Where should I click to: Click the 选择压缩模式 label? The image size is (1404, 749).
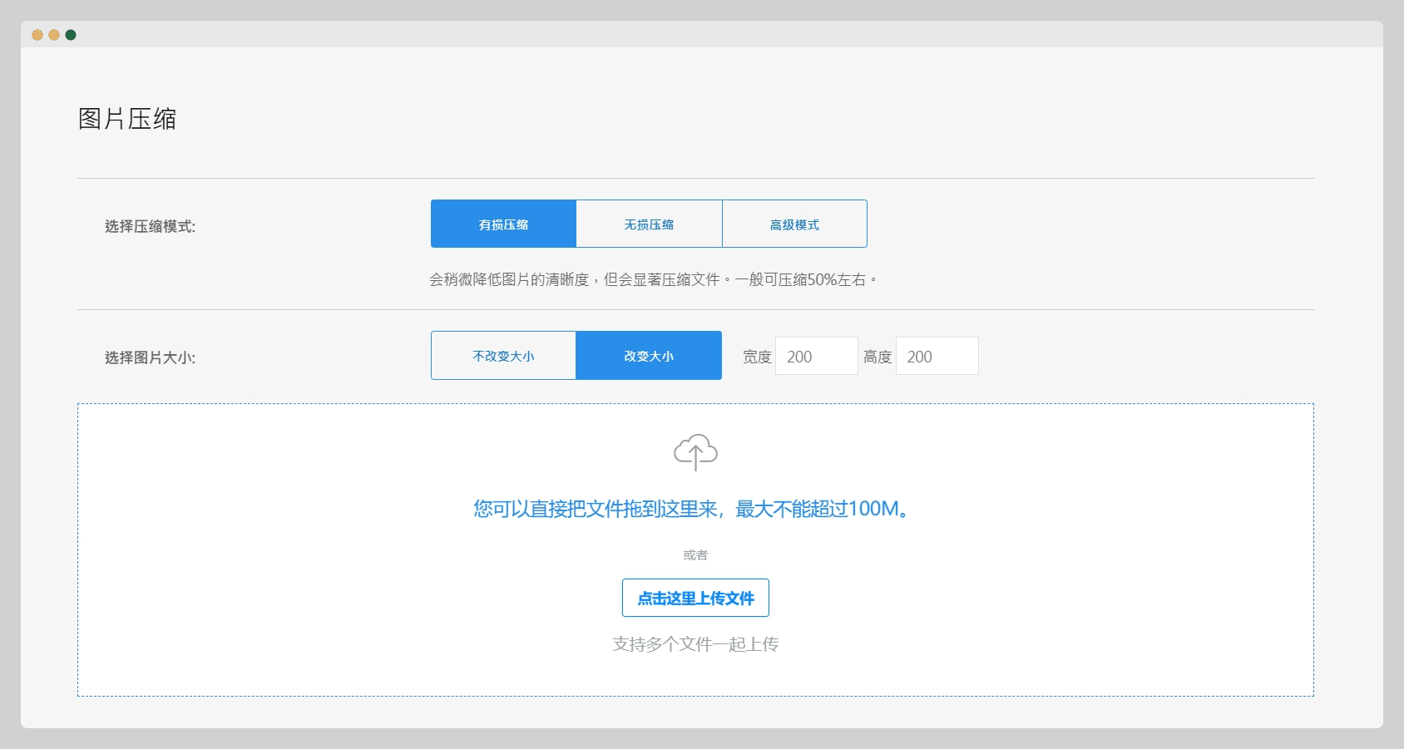pyautogui.click(x=150, y=226)
